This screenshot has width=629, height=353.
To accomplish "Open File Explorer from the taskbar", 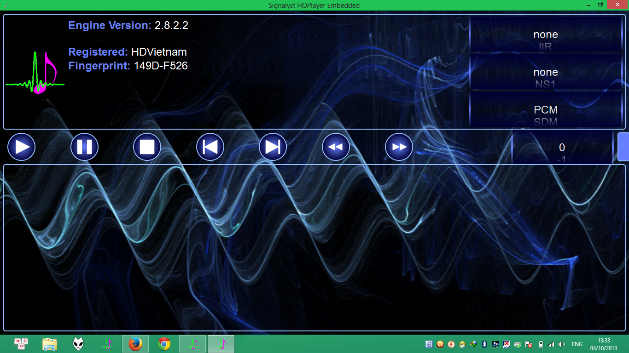I will click(50, 344).
